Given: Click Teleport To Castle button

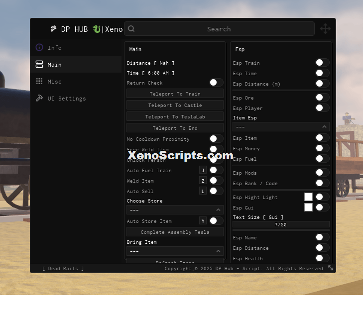Looking at the screenshot, I should tap(175, 105).
